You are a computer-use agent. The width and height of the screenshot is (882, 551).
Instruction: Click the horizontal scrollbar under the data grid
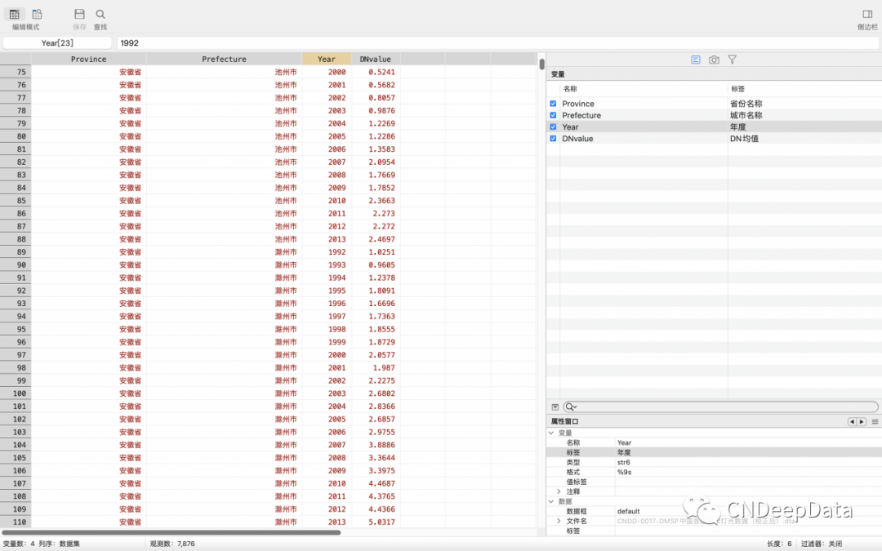(171, 532)
